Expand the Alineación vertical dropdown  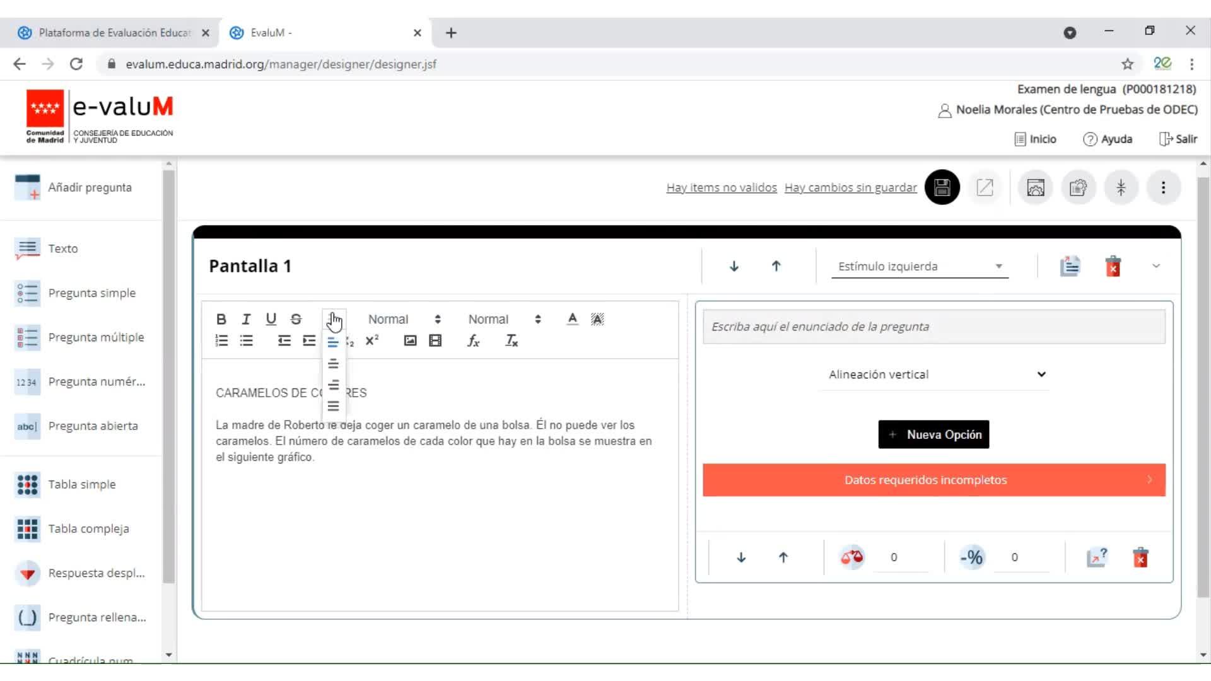pos(935,375)
